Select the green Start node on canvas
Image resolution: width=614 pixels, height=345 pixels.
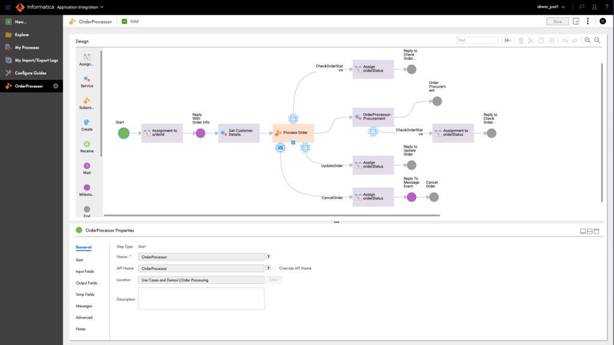click(x=124, y=133)
